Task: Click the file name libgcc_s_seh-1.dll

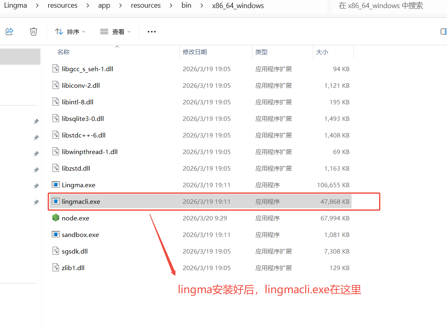Action: (x=88, y=69)
